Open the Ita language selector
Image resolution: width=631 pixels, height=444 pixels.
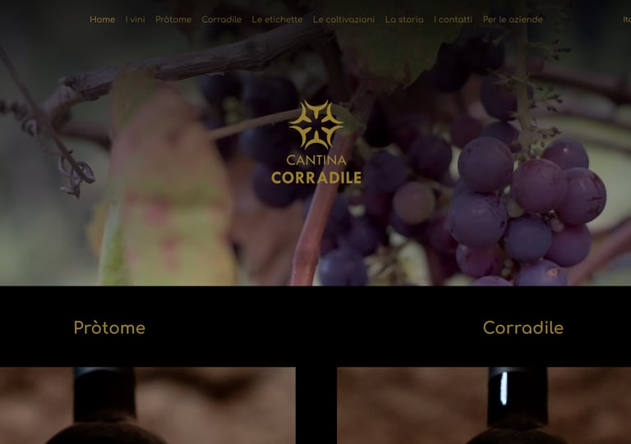pyautogui.click(x=627, y=20)
